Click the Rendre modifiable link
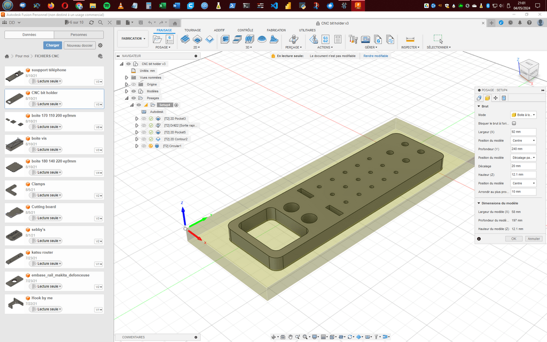The width and height of the screenshot is (547, 342). (376, 56)
